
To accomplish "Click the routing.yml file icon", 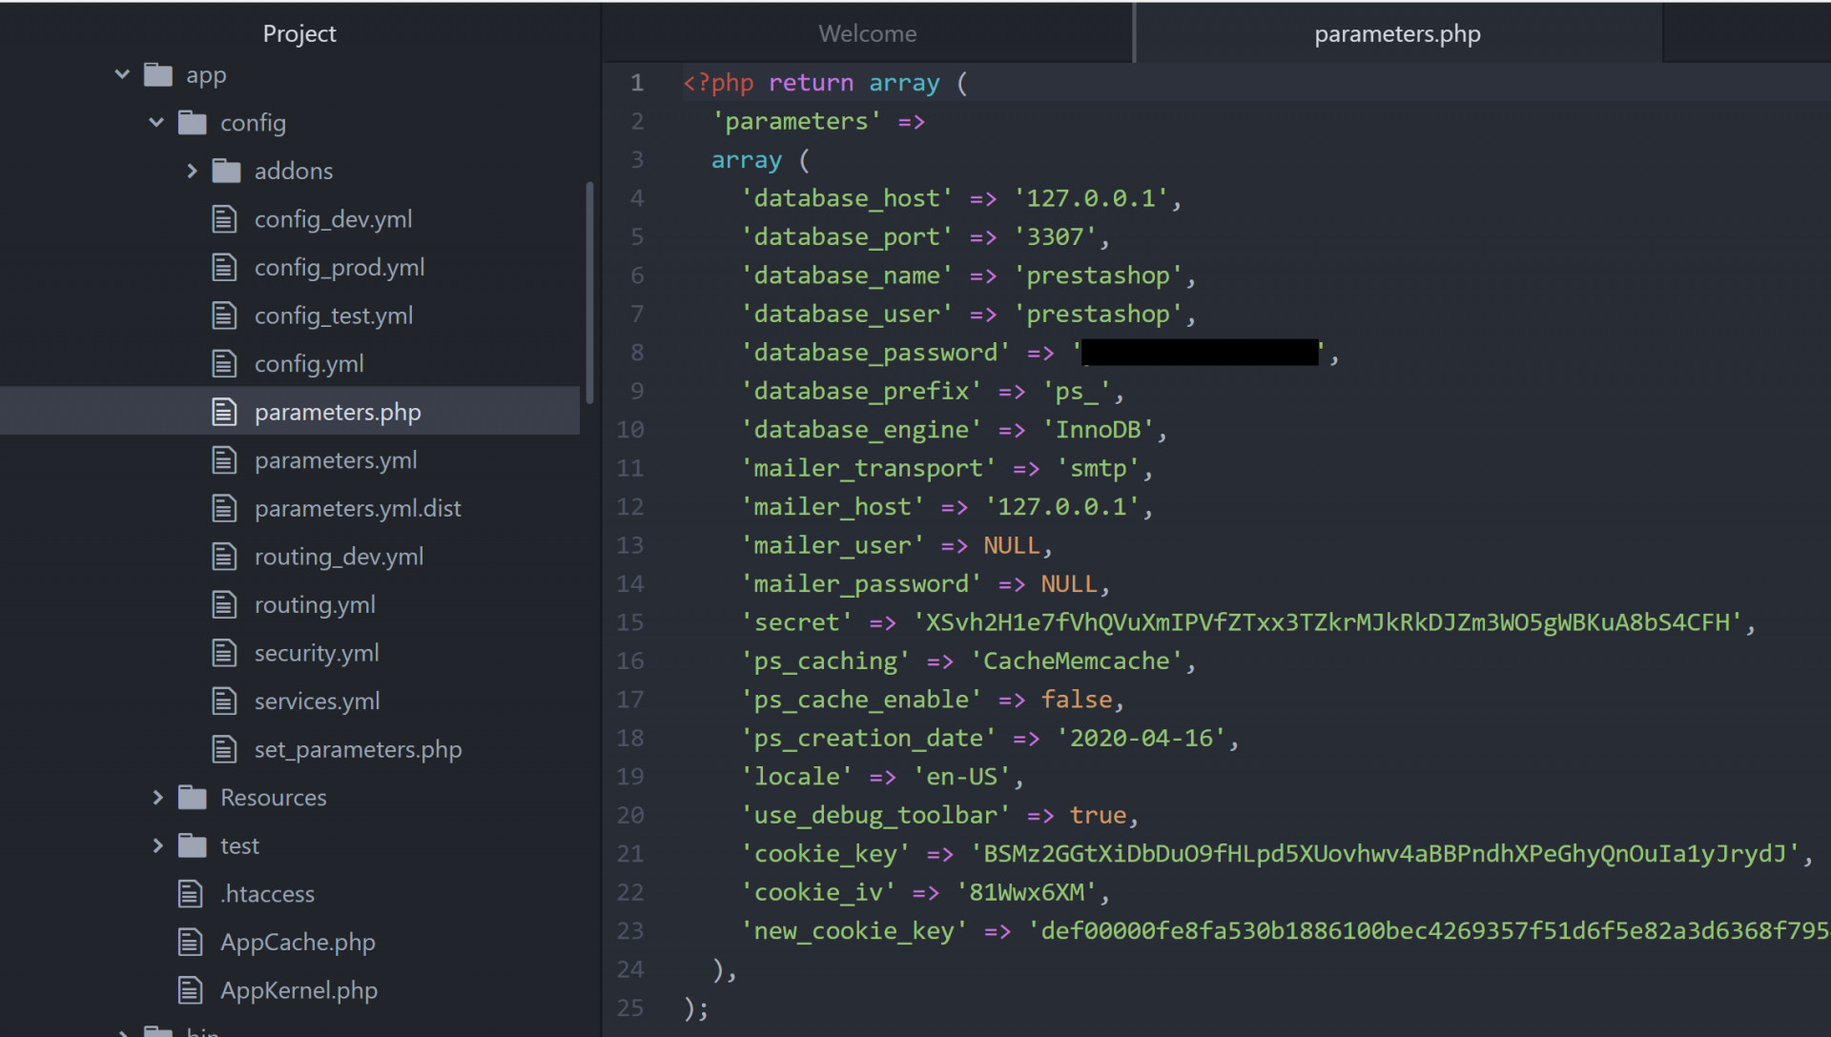I will (224, 604).
